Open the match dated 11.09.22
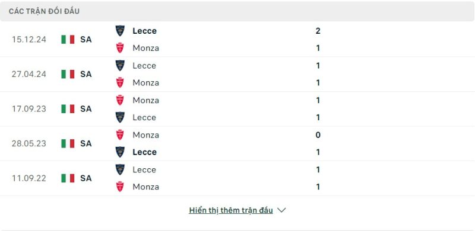 point(29,178)
